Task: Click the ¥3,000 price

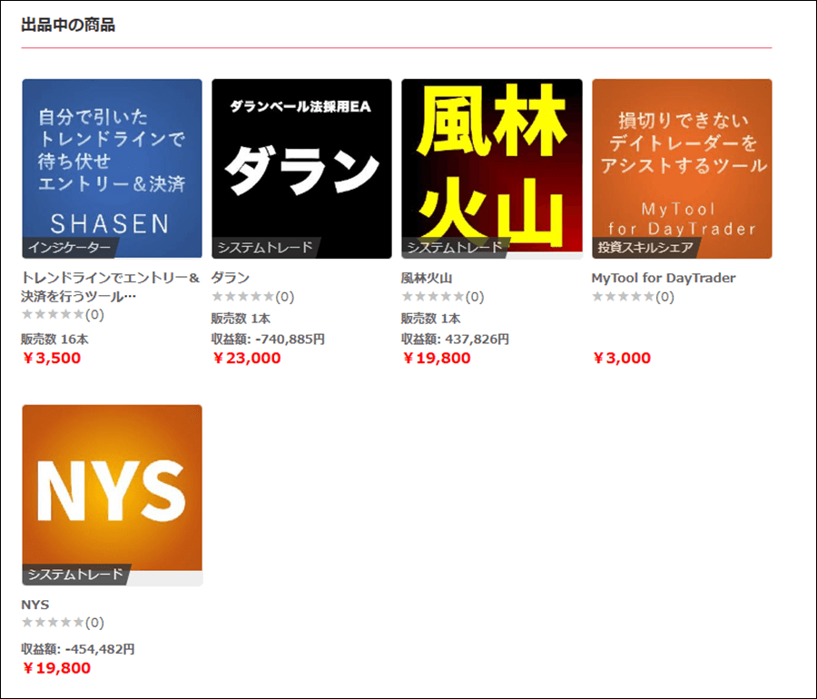Action: coord(621,359)
